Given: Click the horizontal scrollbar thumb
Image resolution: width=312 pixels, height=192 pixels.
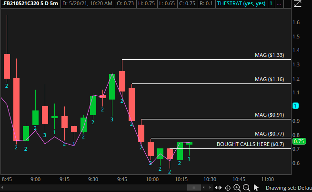Looking at the screenshot, I should coord(194,187).
